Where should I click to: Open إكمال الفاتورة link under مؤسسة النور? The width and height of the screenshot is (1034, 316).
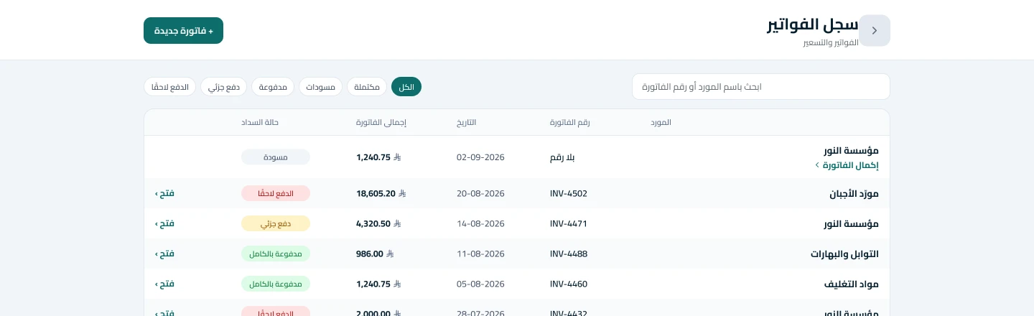tap(847, 165)
